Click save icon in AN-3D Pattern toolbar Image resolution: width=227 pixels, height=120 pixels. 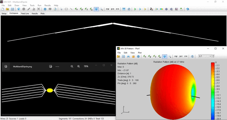123,57
